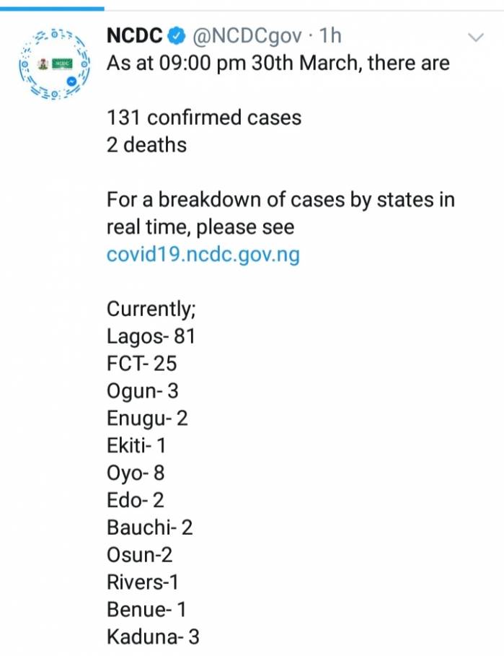Open the covid19.ncdc.gov.ng link
The height and width of the screenshot is (656, 504).
click(203, 254)
